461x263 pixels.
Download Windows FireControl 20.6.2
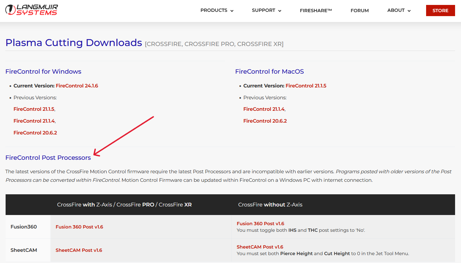click(x=35, y=133)
